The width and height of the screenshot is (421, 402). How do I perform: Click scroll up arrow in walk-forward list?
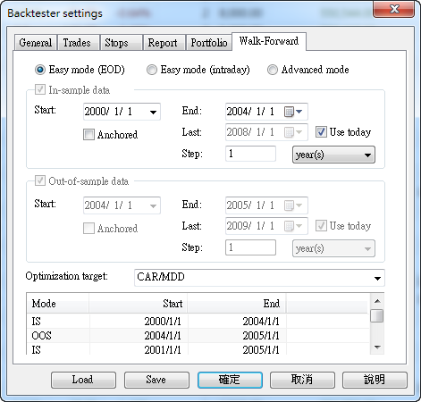click(377, 301)
